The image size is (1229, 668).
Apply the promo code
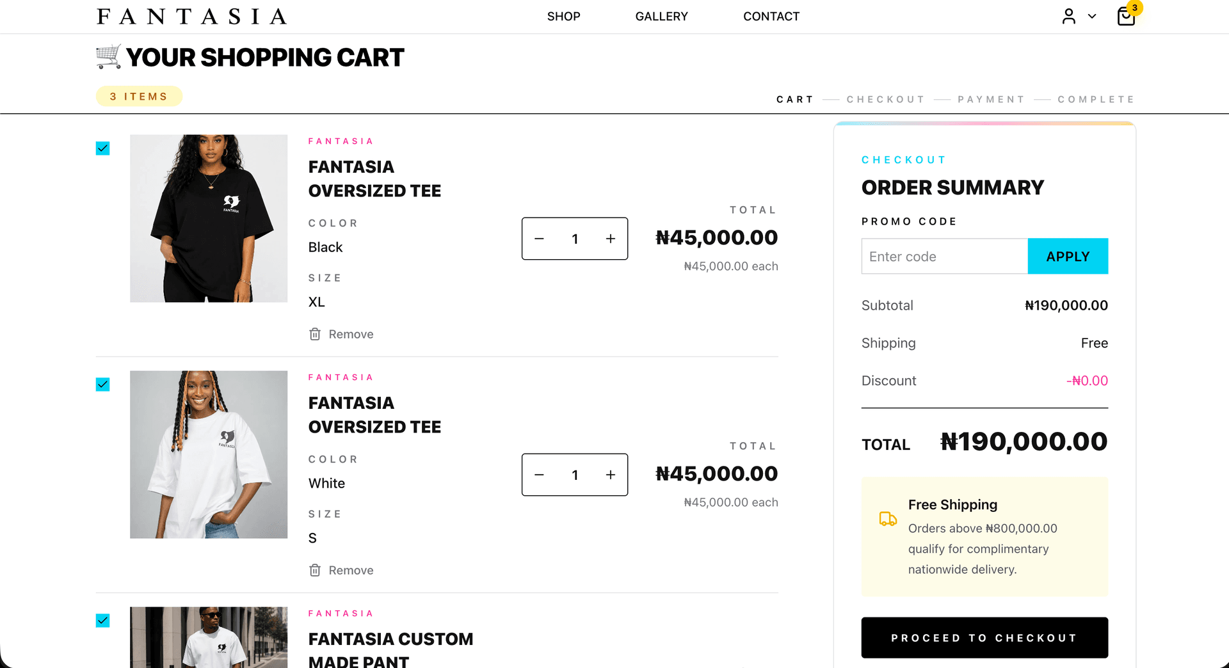(x=1068, y=257)
